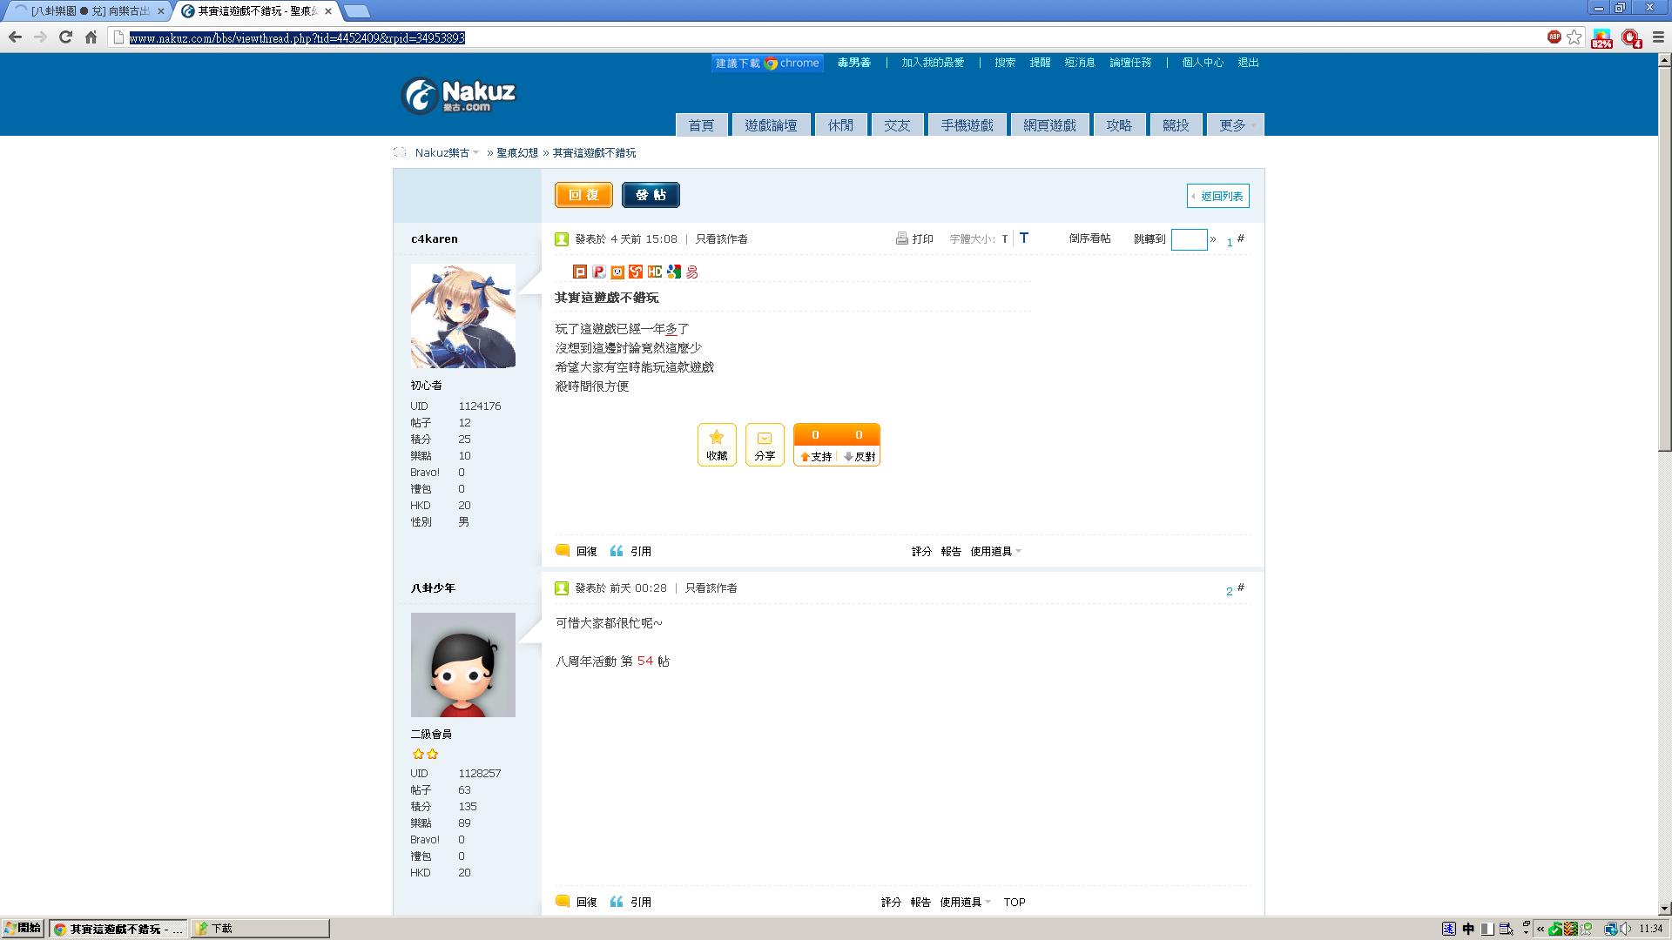
Task: Open 使用道具 dropdown in first post
Action: point(995,551)
